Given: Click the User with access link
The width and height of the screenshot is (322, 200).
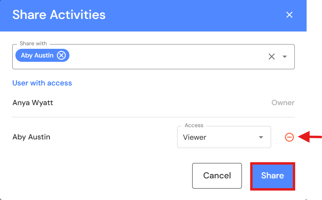Looking at the screenshot, I should point(42,83).
